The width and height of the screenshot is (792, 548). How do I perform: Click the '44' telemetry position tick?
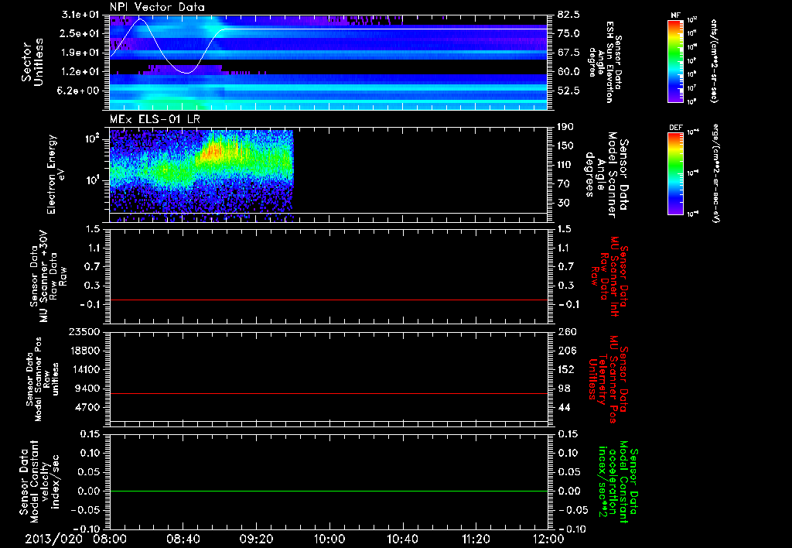point(563,407)
